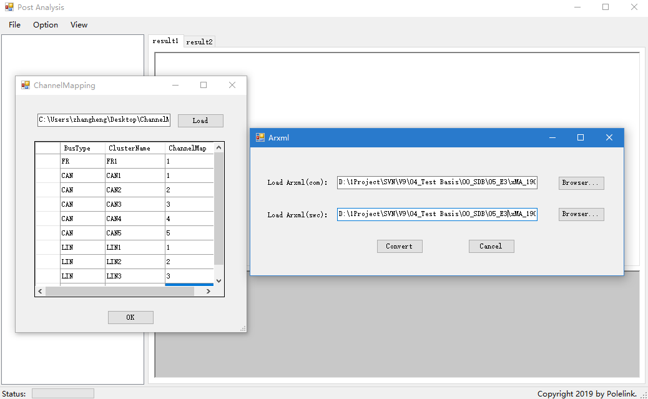Select the FR bus type cell

click(x=82, y=161)
